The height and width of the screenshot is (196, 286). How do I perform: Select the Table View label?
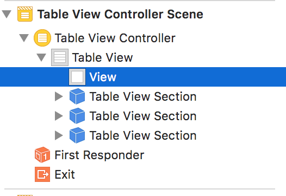coord(102,57)
